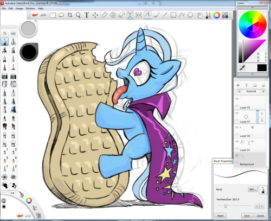Select the brush numbered 1 with dark tip
Image resolution: width=271 pixels, height=221 pixels.
5,151
